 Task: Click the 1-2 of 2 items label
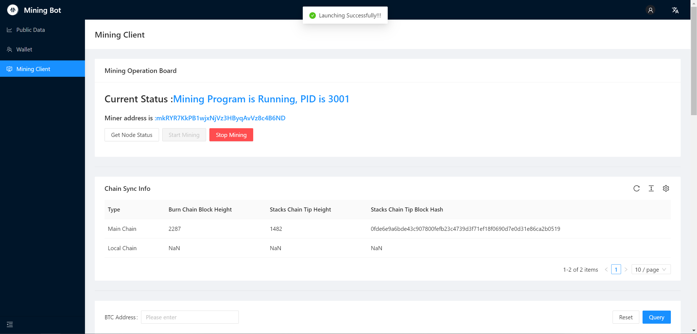pyautogui.click(x=580, y=269)
